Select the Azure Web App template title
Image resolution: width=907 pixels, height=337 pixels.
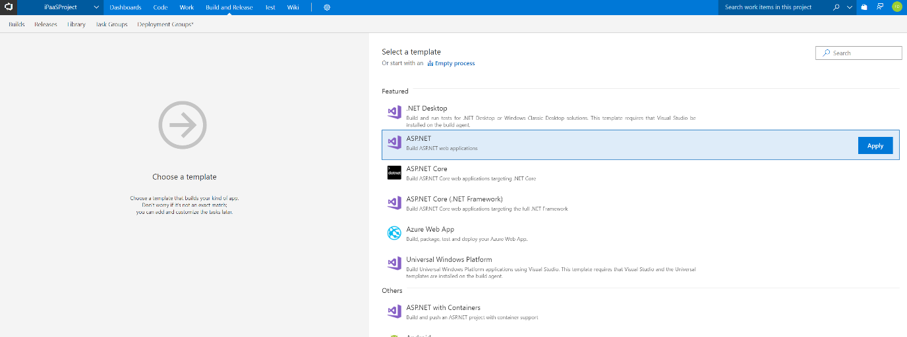(430, 229)
